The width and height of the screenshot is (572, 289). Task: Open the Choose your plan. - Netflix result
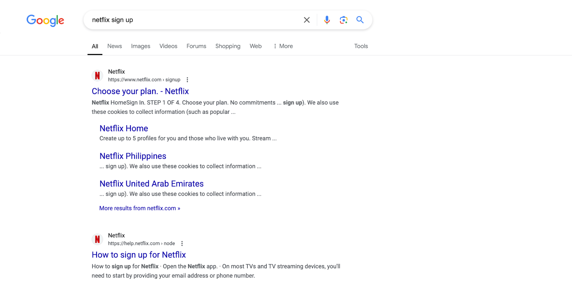[140, 91]
